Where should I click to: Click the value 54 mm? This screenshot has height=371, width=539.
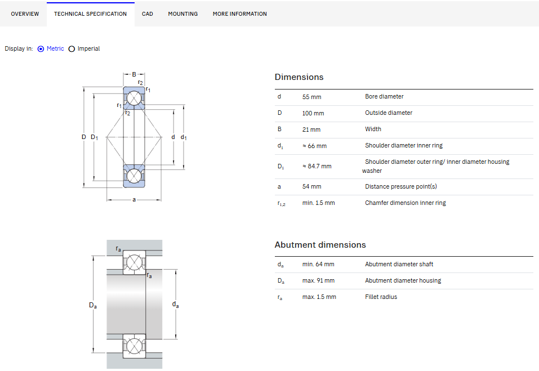click(x=312, y=186)
